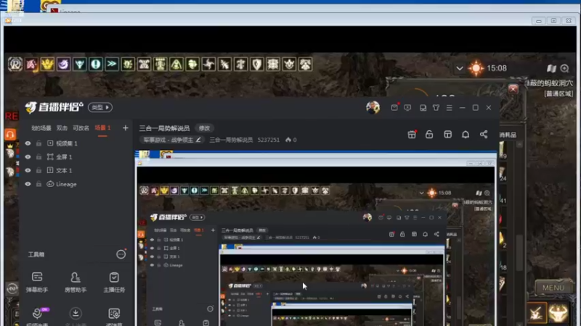Select the 全屏 1 source row
581x326 pixels.
(76, 157)
